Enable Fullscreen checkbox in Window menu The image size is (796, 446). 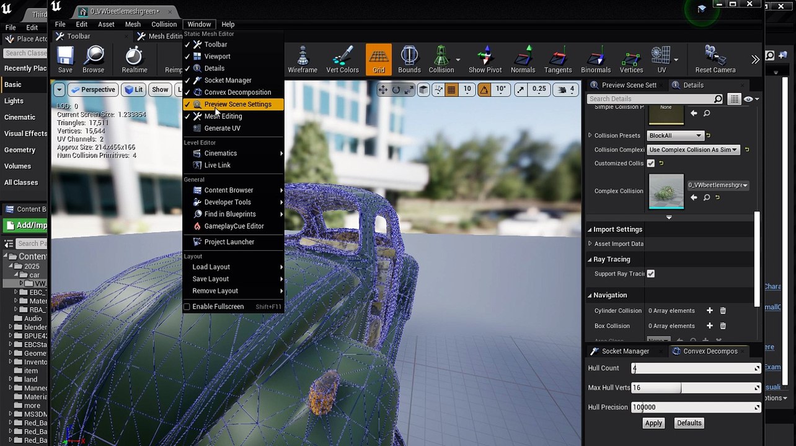(187, 307)
